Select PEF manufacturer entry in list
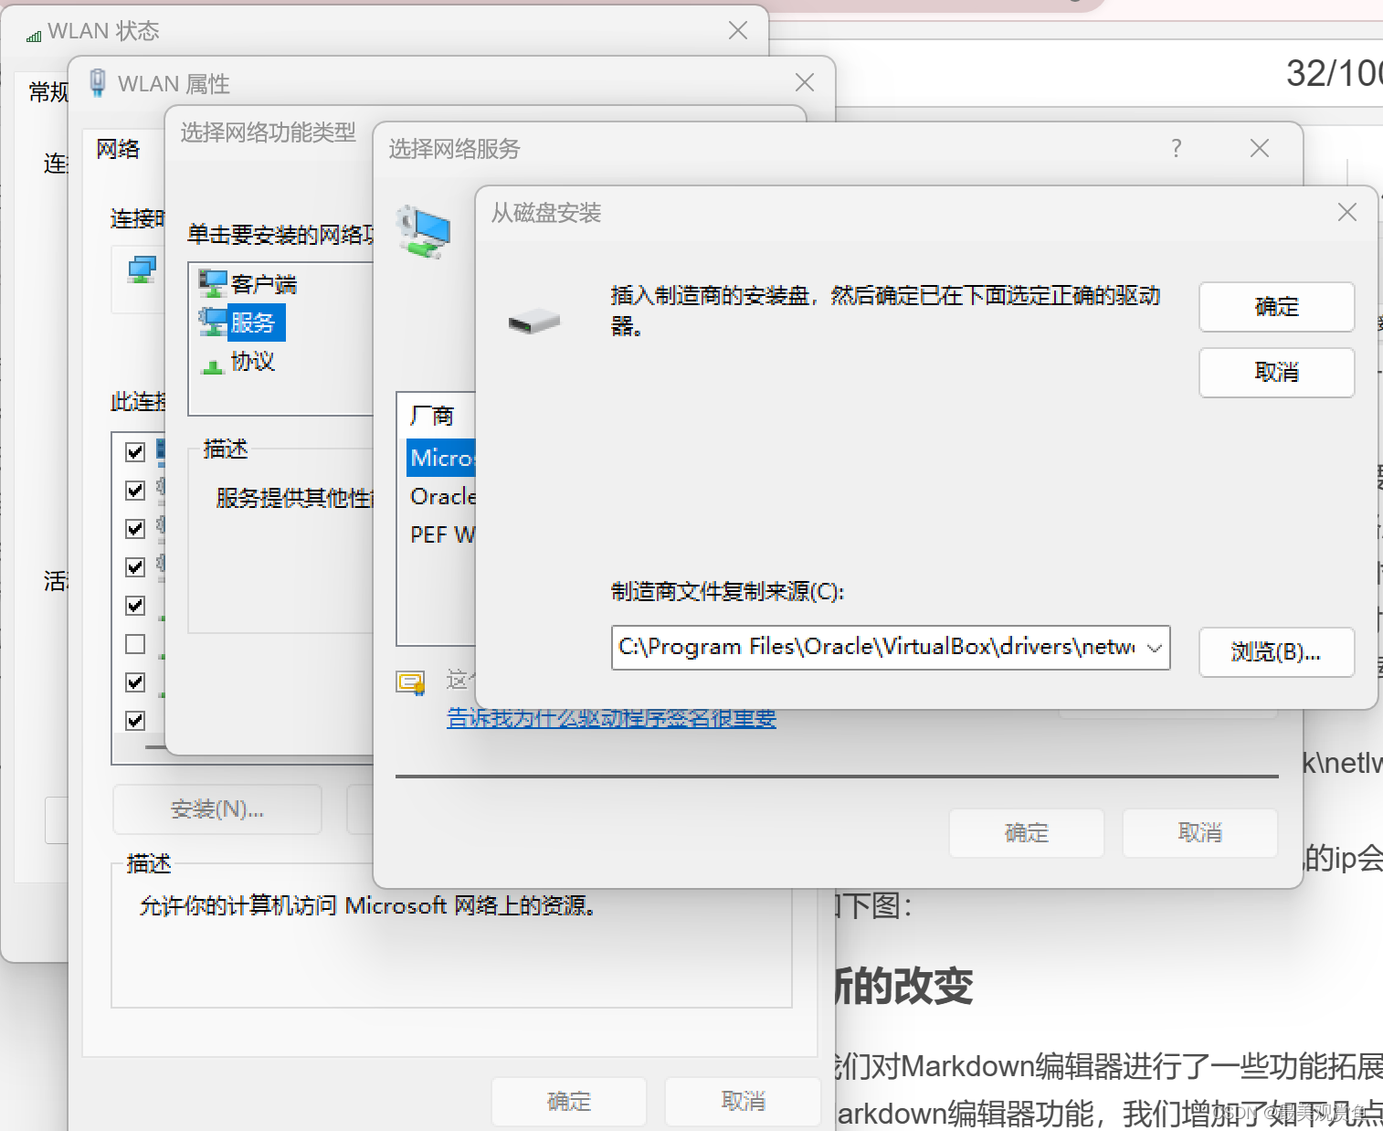 pos(442,534)
